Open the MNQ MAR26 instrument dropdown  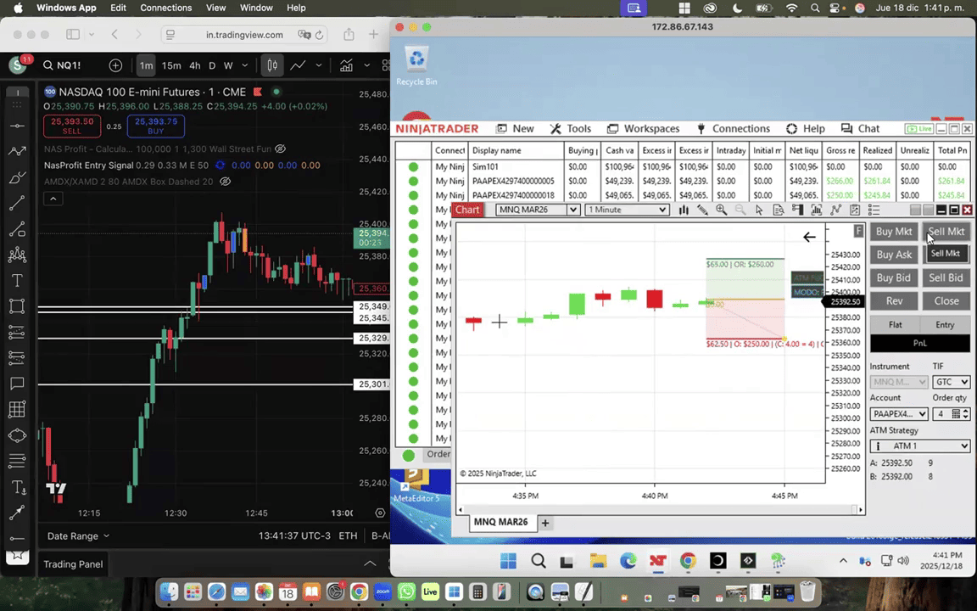click(538, 210)
